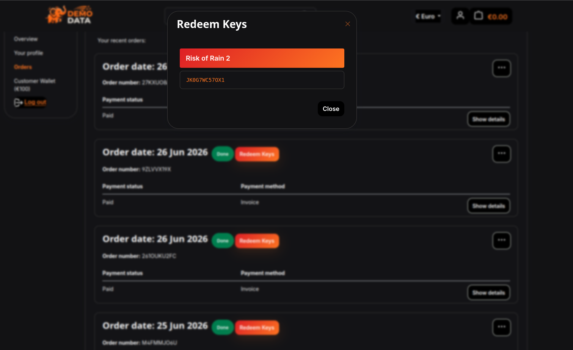The width and height of the screenshot is (573, 350).
Task: Click Invoice under order 9ZLVVX19X
Action: click(250, 202)
